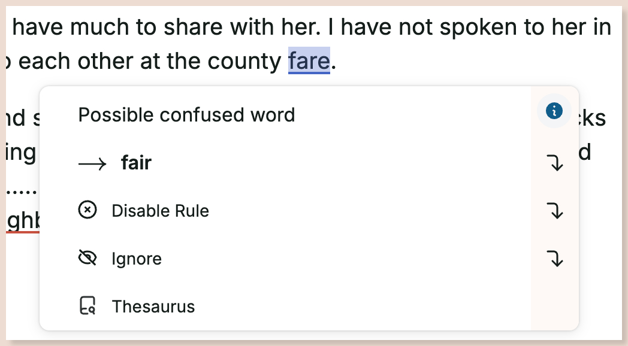Open Thesaurus for the word fare
The width and height of the screenshot is (628, 346).
pos(153,306)
